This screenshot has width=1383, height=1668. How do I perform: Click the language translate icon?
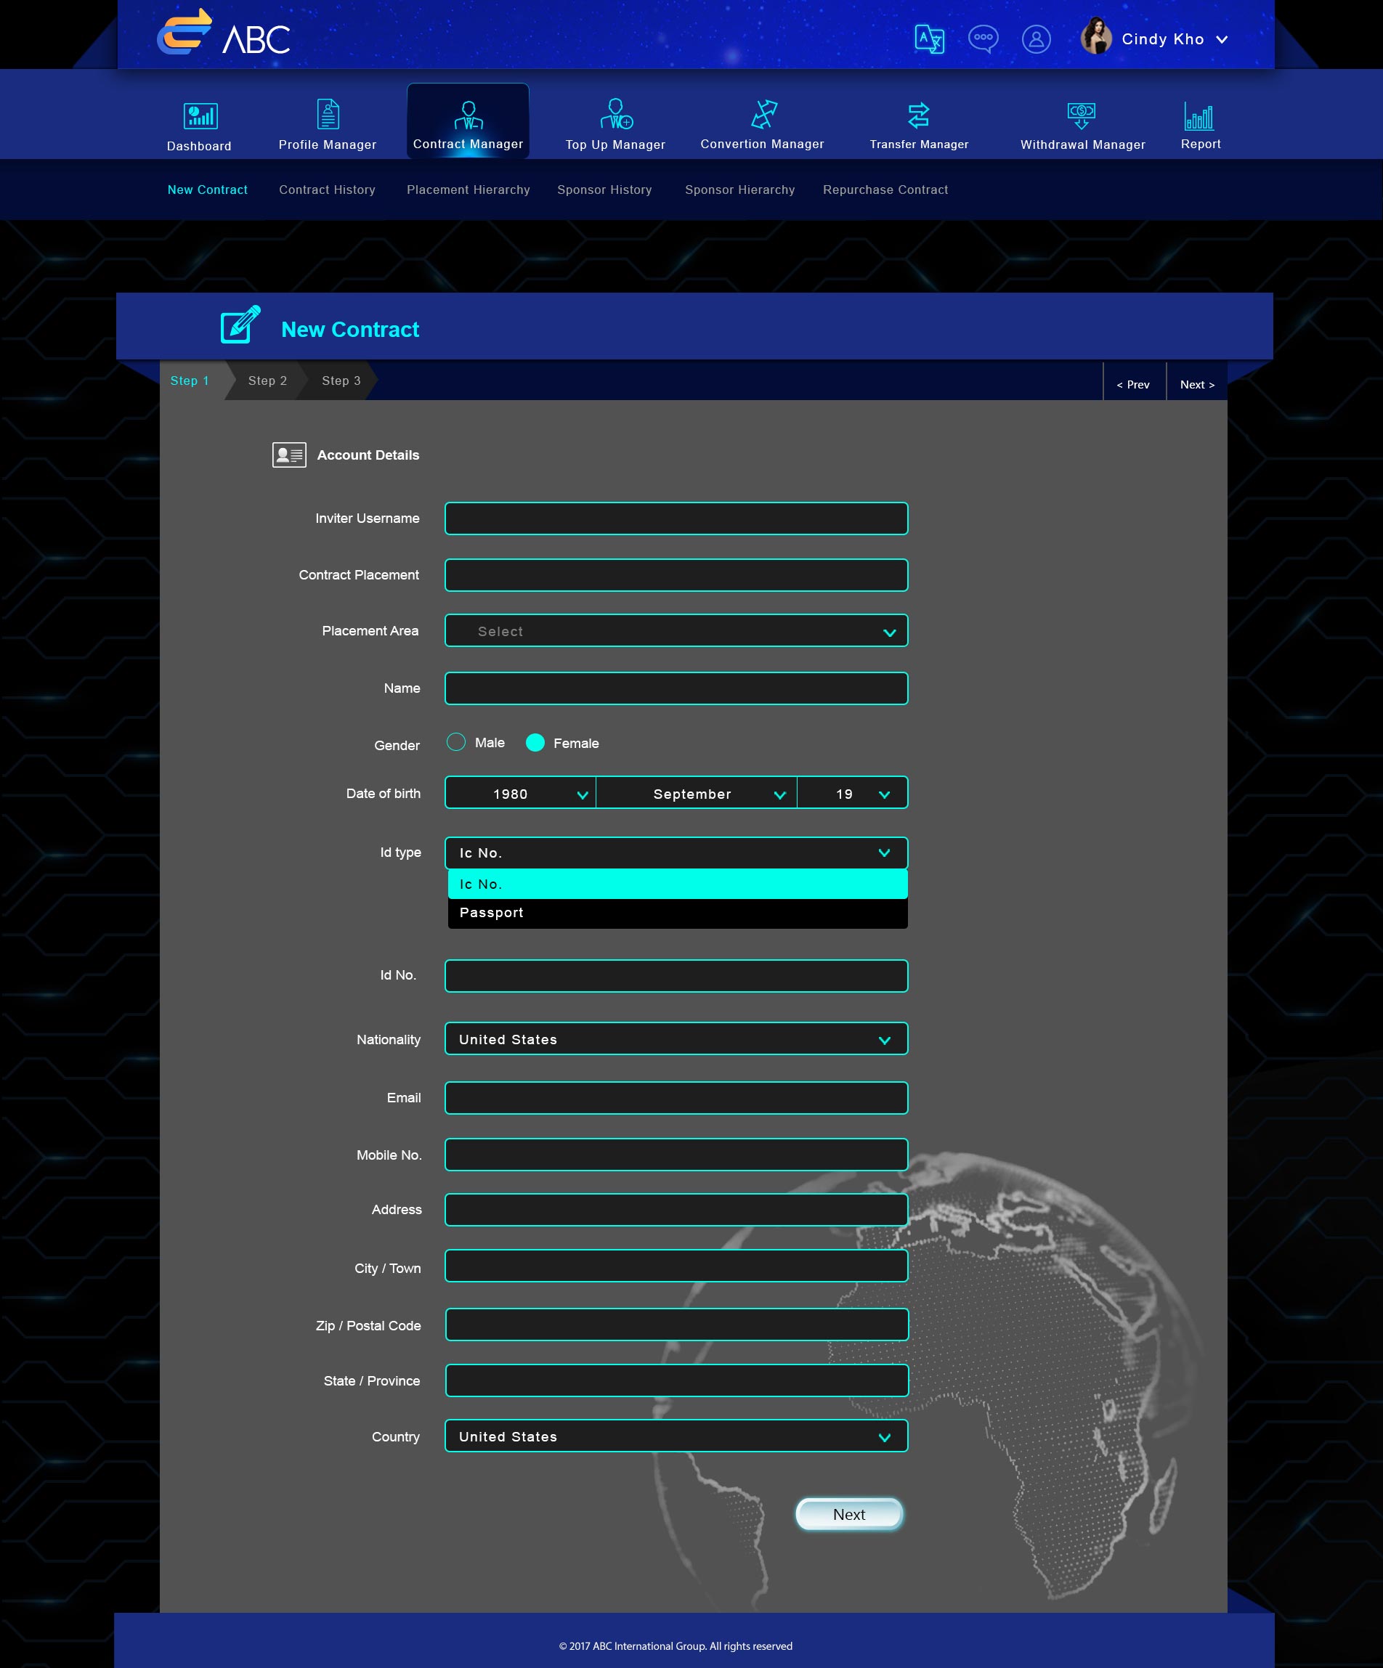click(x=928, y=39)
